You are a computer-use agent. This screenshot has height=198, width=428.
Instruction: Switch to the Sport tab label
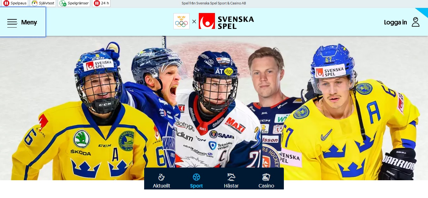197,186
